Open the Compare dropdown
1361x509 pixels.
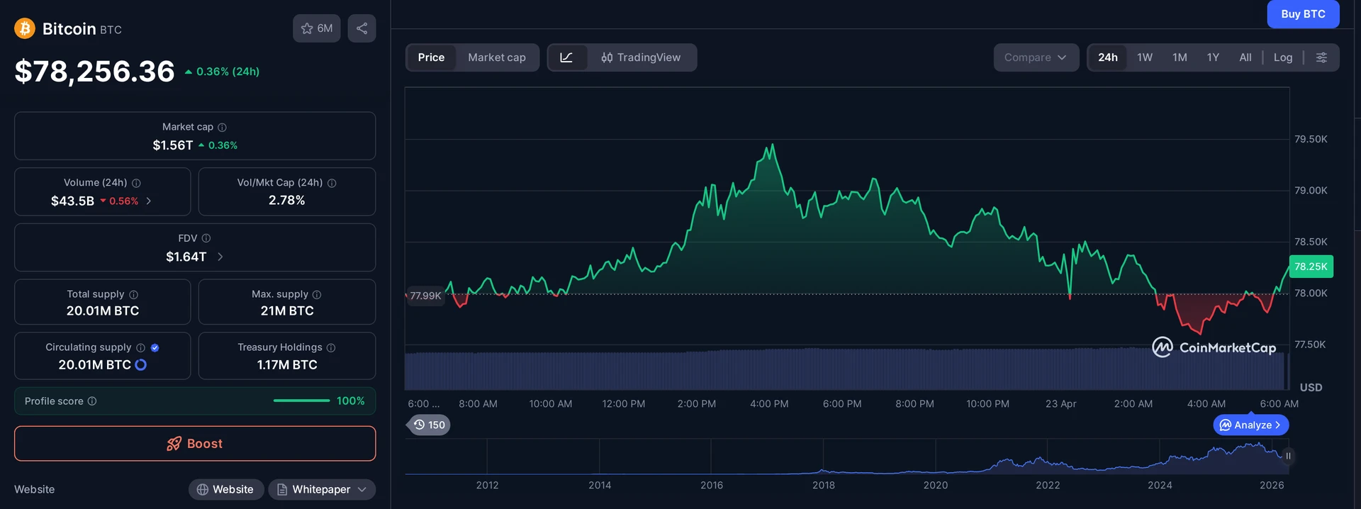[x=1036, y=57]
